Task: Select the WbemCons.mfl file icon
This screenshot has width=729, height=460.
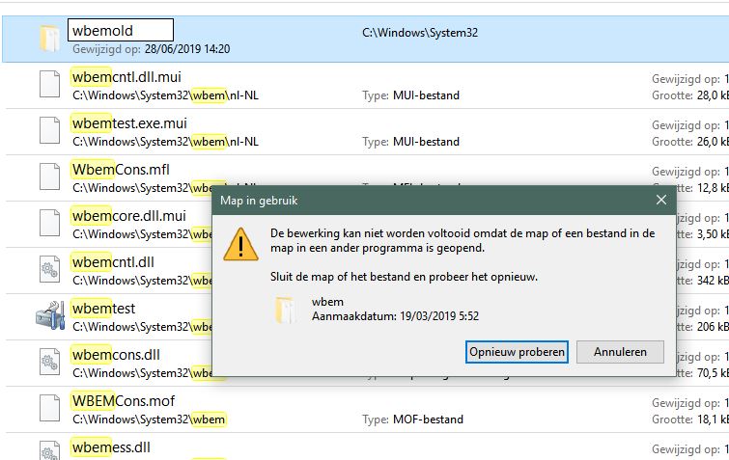Action: [48, 177]
